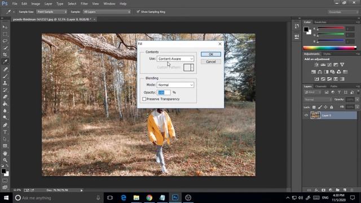Toggle lock all padlock icon
Viewport: 361px width, 203px height.
click(x=332, y=107)
